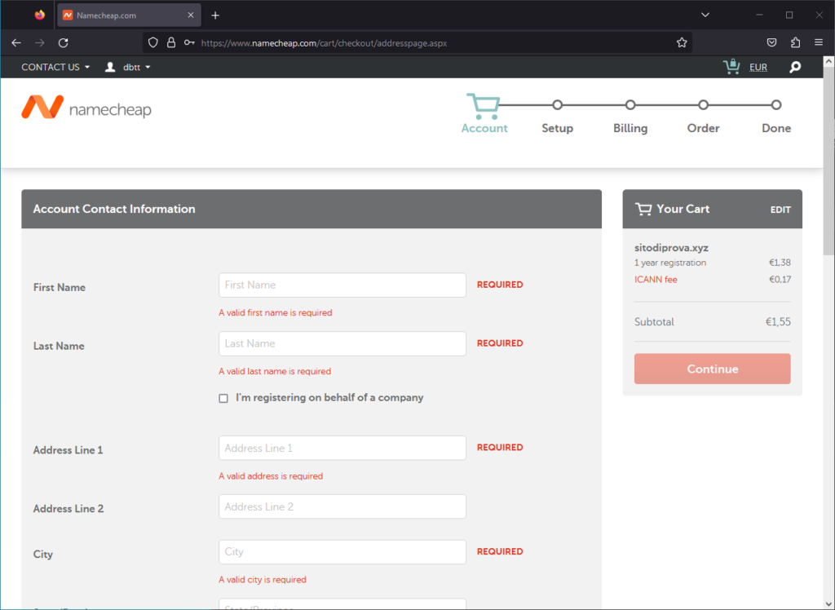Click the Account Contact Information heading
Viewport: 835px width, 610px height.
click(114, 209)
